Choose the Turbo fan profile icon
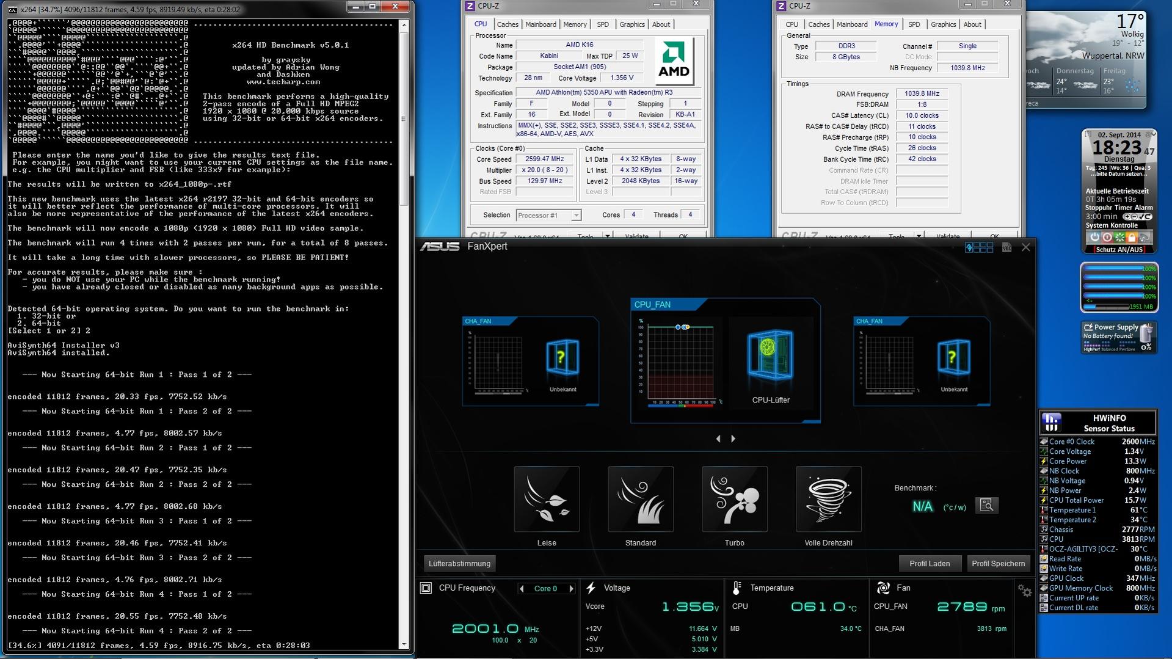The image size is (1172, 659). [x=735, y=499]
